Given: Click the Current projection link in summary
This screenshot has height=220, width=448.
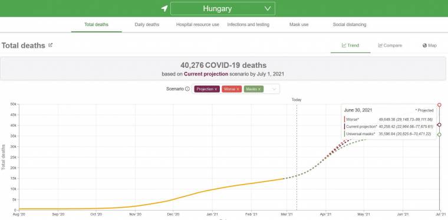Looking at the screenshot, I should point(206,74).
